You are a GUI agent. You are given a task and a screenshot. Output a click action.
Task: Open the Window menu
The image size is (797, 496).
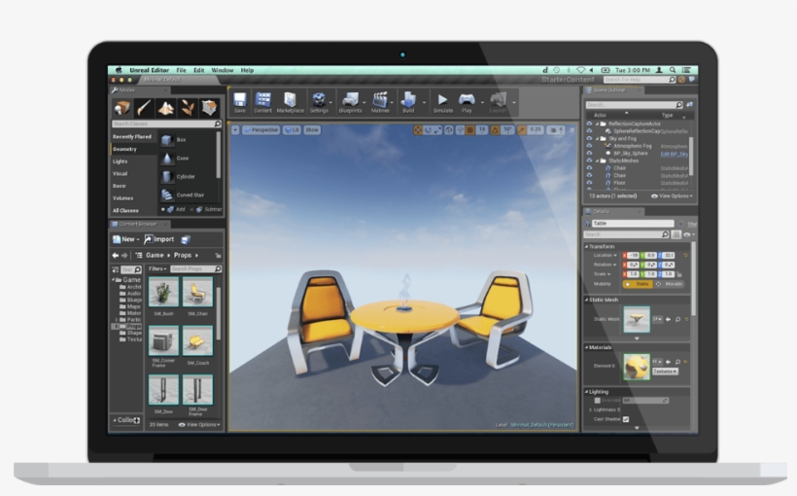[223, 70]
